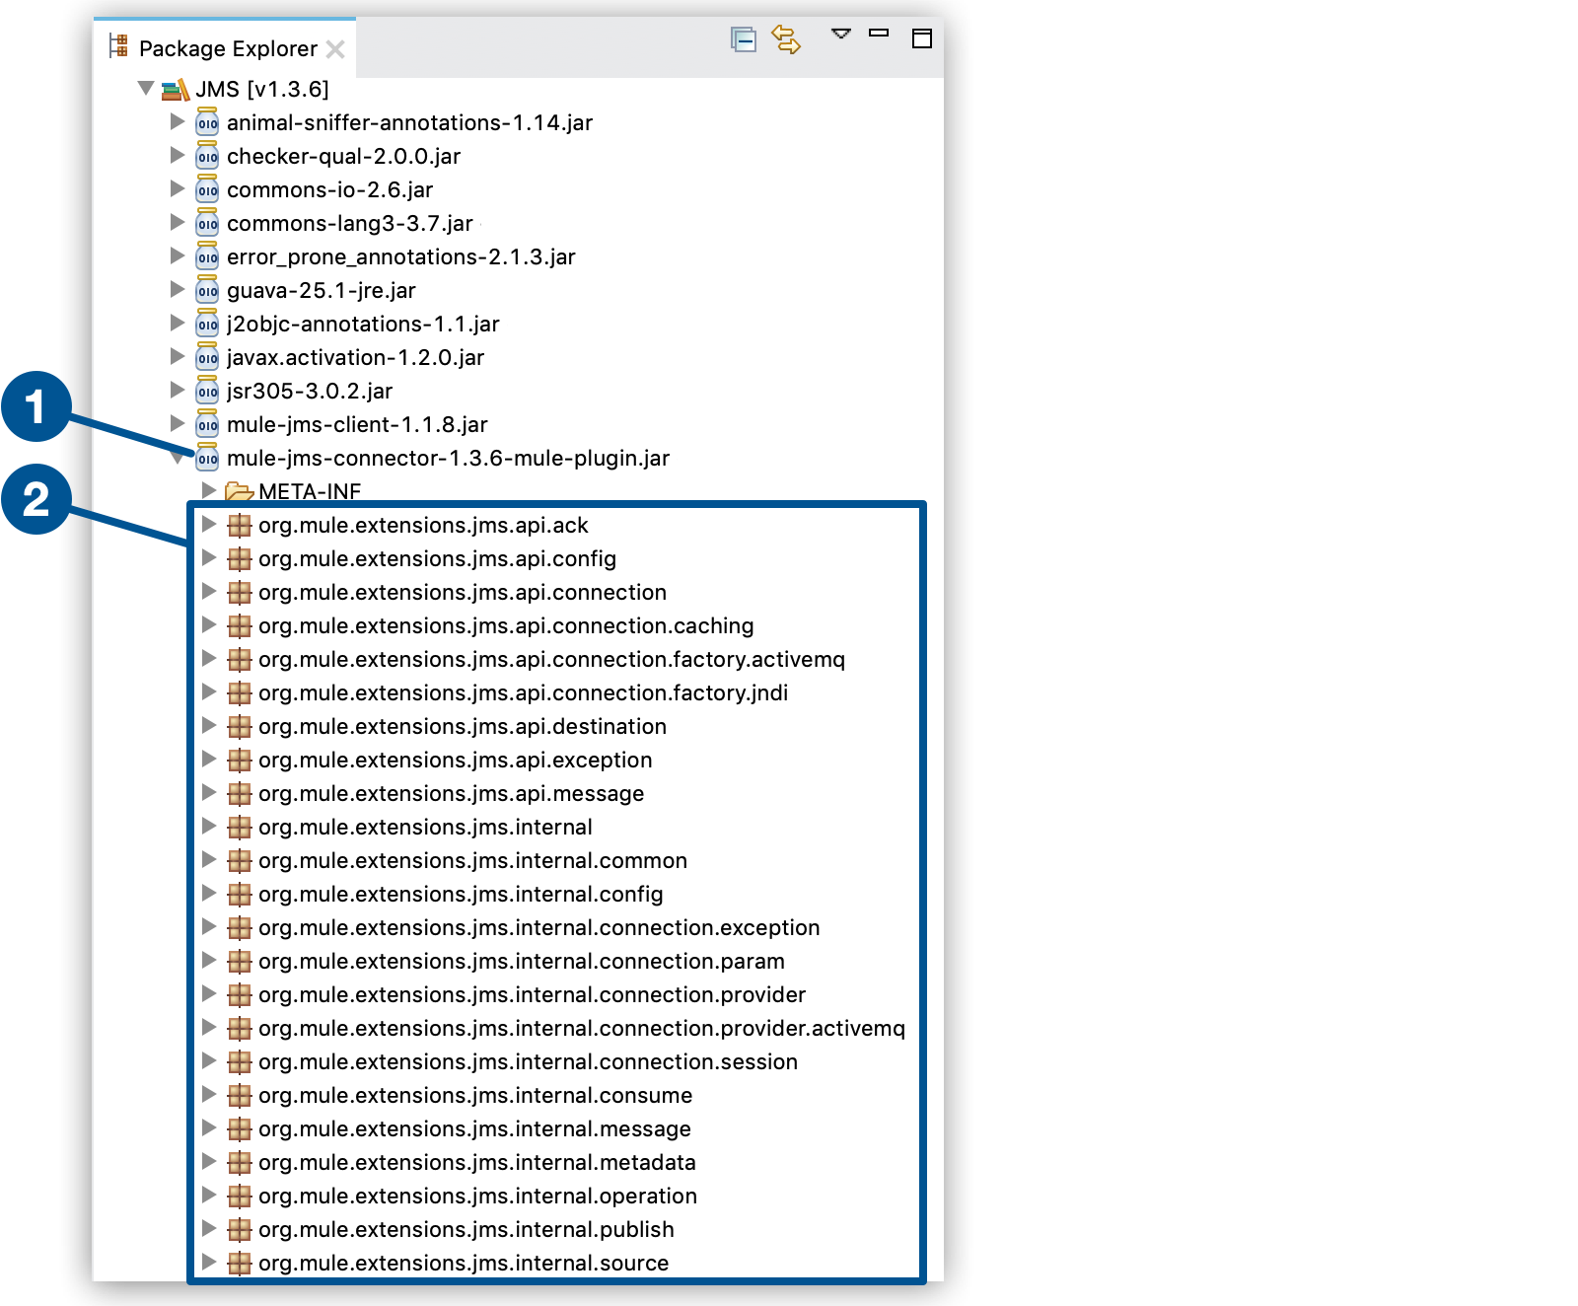Viewport: 1578px width, 1306px height.
Task: Click the library icon beside JMS [v1.3.6]
Action: pos(175,89)
